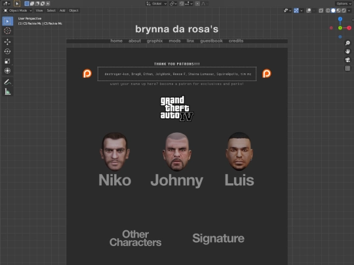Set selection mode to subtract

click(37, 4)
